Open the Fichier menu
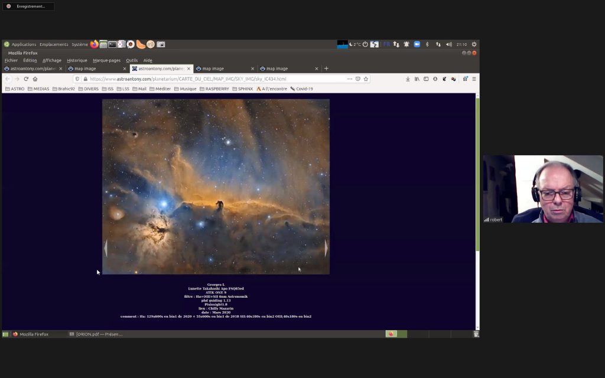The height and width of the screenshot is (378, 605). pyautogui.click(x=11, y=61)
